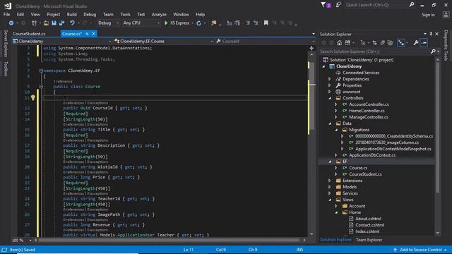Click Solution Explorer Pending Changes Filter icon

pyautogui.click(x=363, y=43)
